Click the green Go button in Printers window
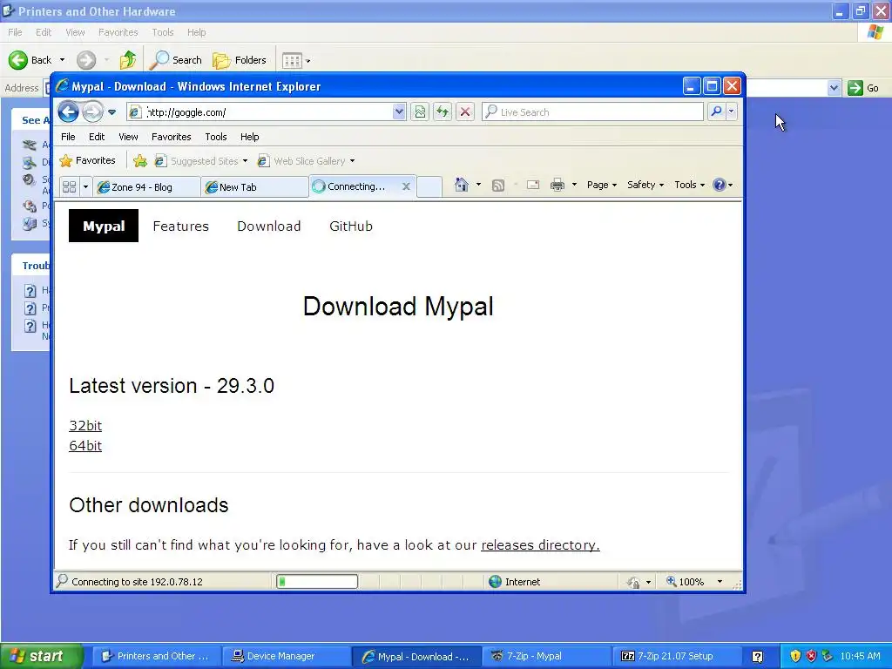This screenshot has height=669, width=892. pyautogui.click(x=863, y=88)
